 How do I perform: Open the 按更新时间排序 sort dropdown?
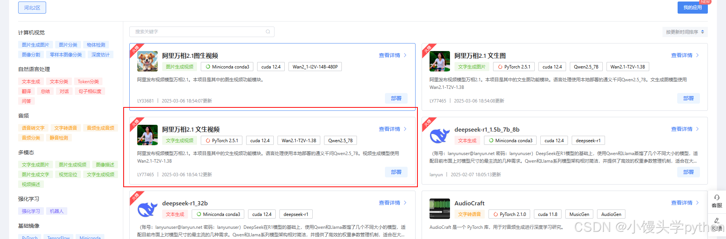coord(685,32)
